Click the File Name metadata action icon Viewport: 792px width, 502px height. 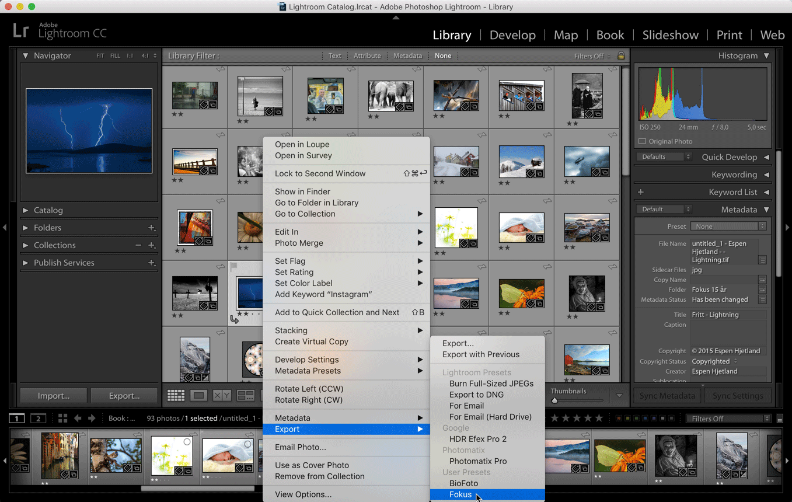point(762,260)
